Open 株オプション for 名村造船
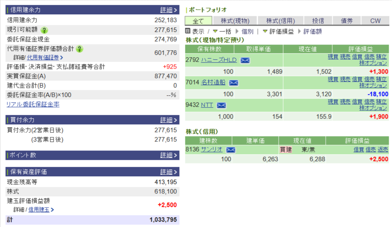The image size is (392, 227). click(x=373, y=85)
